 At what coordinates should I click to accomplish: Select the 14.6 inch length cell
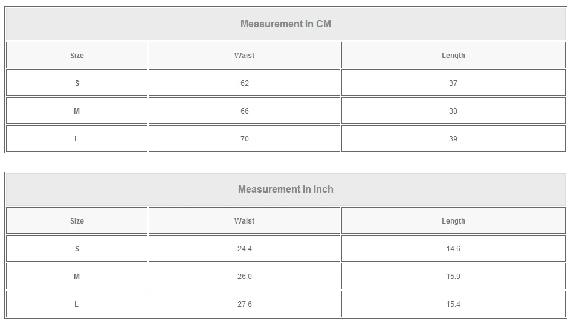(453, 249)
